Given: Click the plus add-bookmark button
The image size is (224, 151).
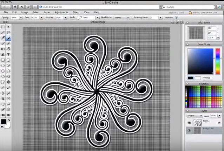Looking at the screenshot, I should coord(35,7).
